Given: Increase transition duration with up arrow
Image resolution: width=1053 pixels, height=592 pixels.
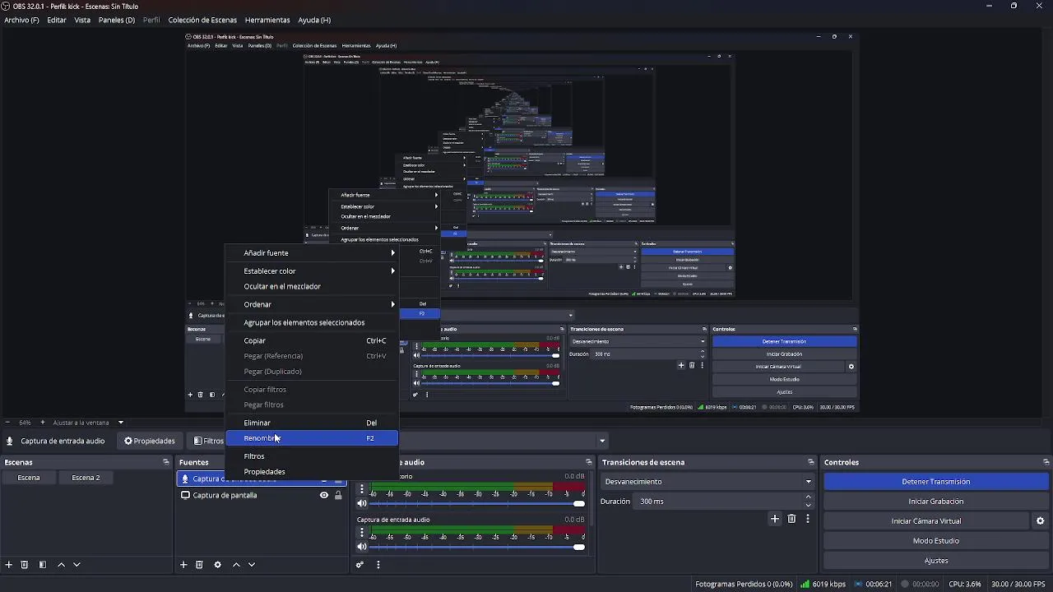Looking at the screenshot, I should point(809,497).
